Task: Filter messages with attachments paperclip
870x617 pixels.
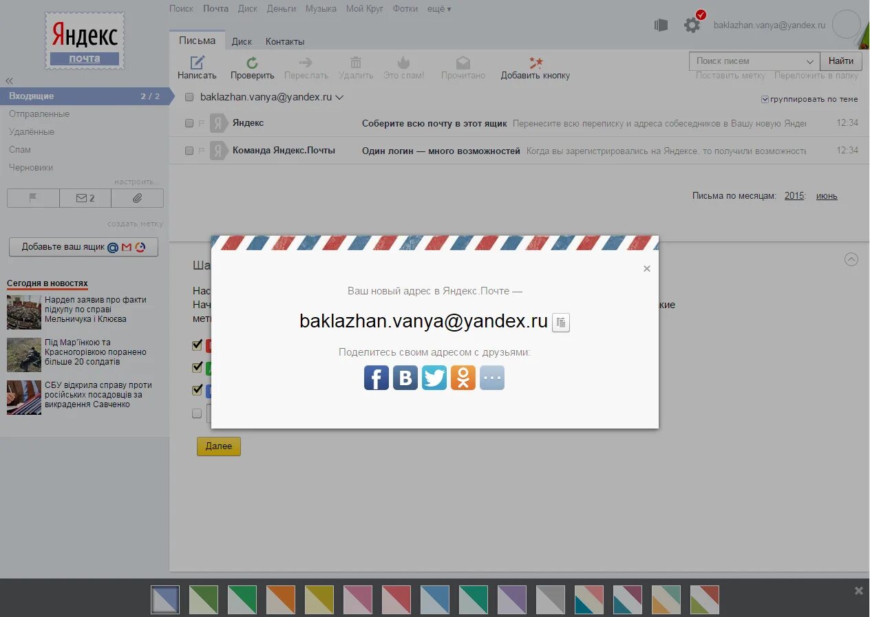Action: pyautogui.click(x=138, y=198)
